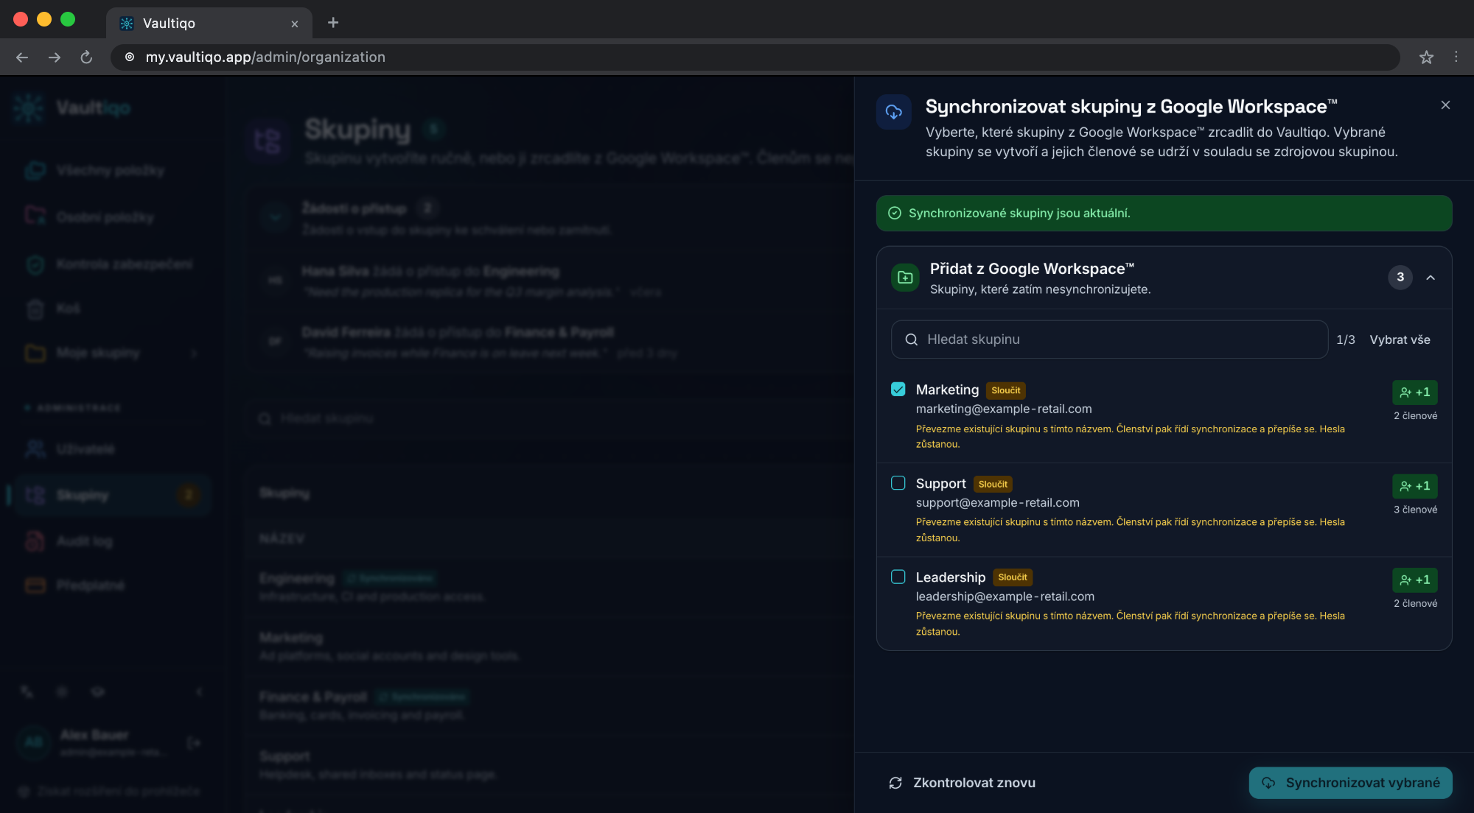Click the Synchronizovat vybrané button
This screenshot has height=813, width=1474.
coord(1350,783)
